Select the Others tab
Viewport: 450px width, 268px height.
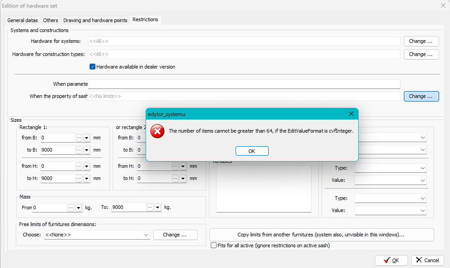51,20
